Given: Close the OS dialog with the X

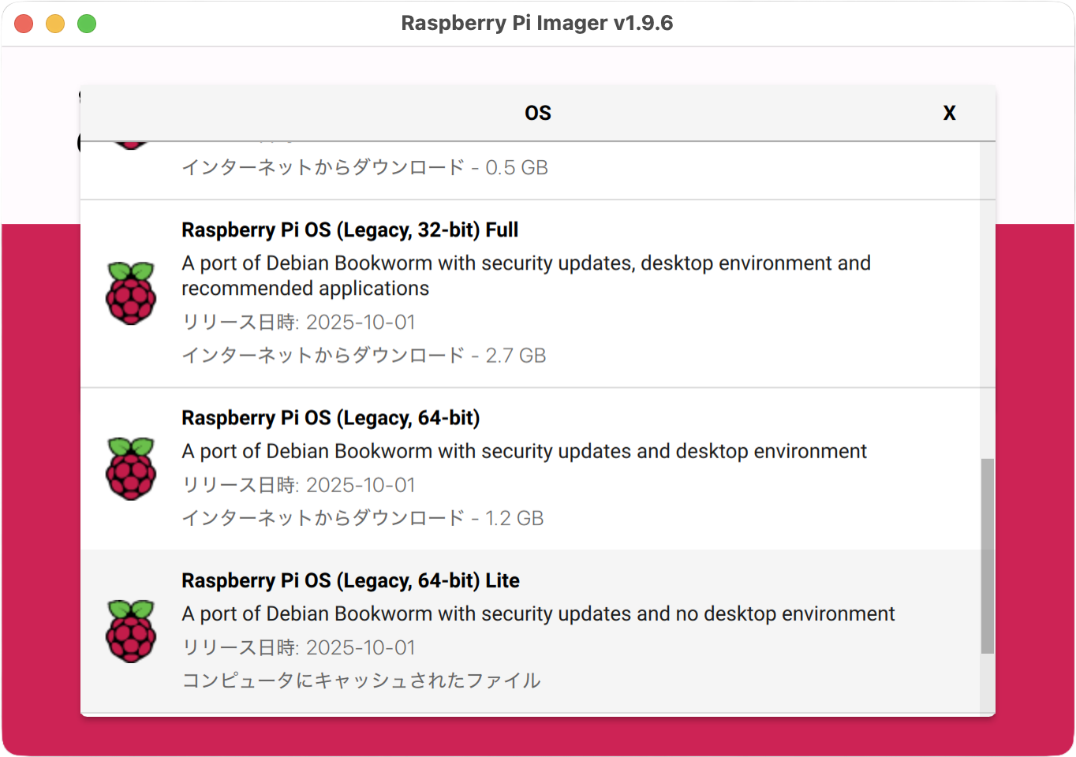Looking at the screenshot, I should point(949,113).
